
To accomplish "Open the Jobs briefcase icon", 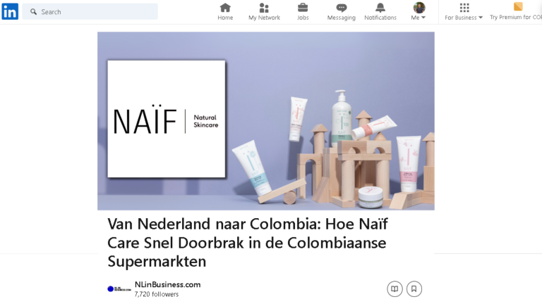I will tap(303, 8).
